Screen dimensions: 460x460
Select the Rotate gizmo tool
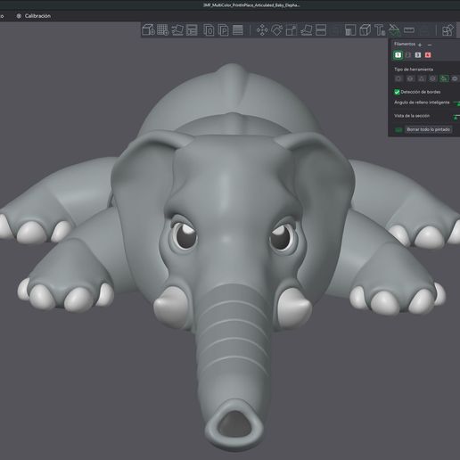277,30
